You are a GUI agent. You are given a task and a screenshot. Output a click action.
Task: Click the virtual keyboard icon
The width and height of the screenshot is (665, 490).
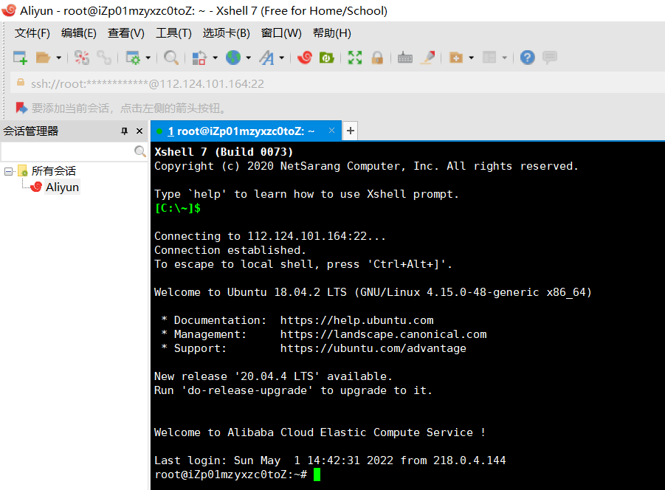[405, 58]
